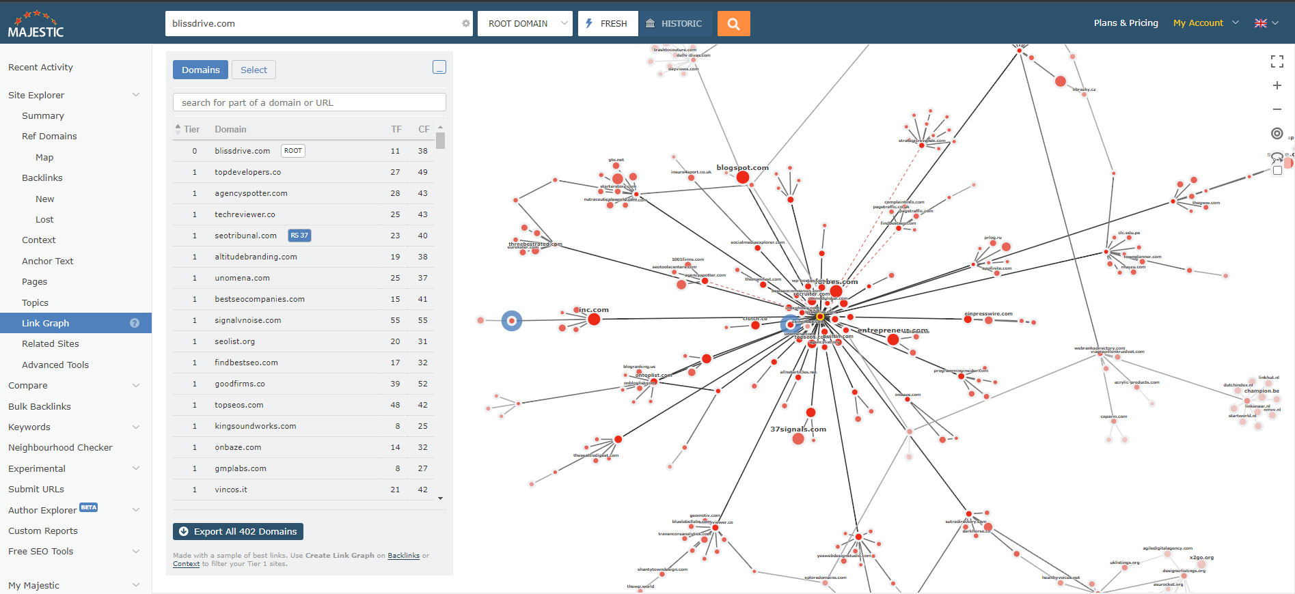Image resolution: width=1295 pixels, height=594 pixels.
Task: Open the Context link in footnote
Action: click(x=186, y=564)
